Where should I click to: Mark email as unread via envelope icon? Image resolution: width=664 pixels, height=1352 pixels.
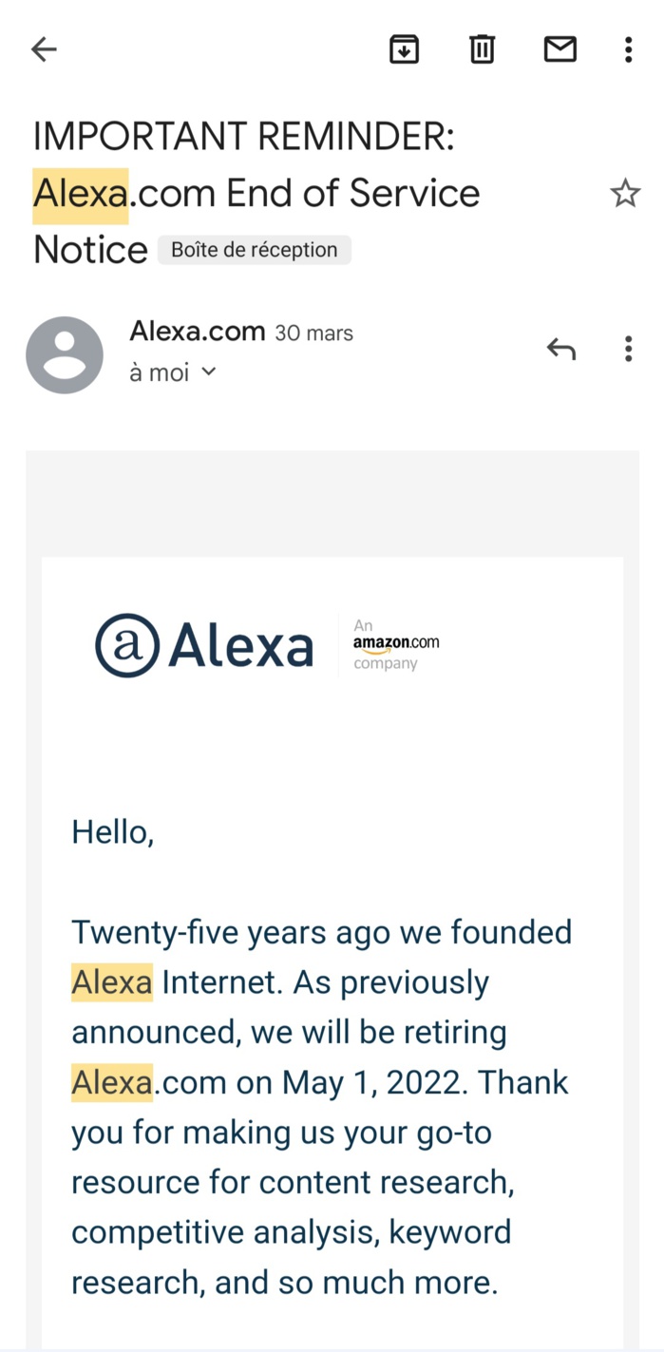coord(560,48)
